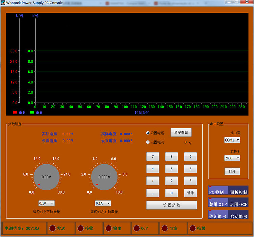This screenshot has width=254, height=237.
Task: Click keypad digit 7
Action: [153, 157]
